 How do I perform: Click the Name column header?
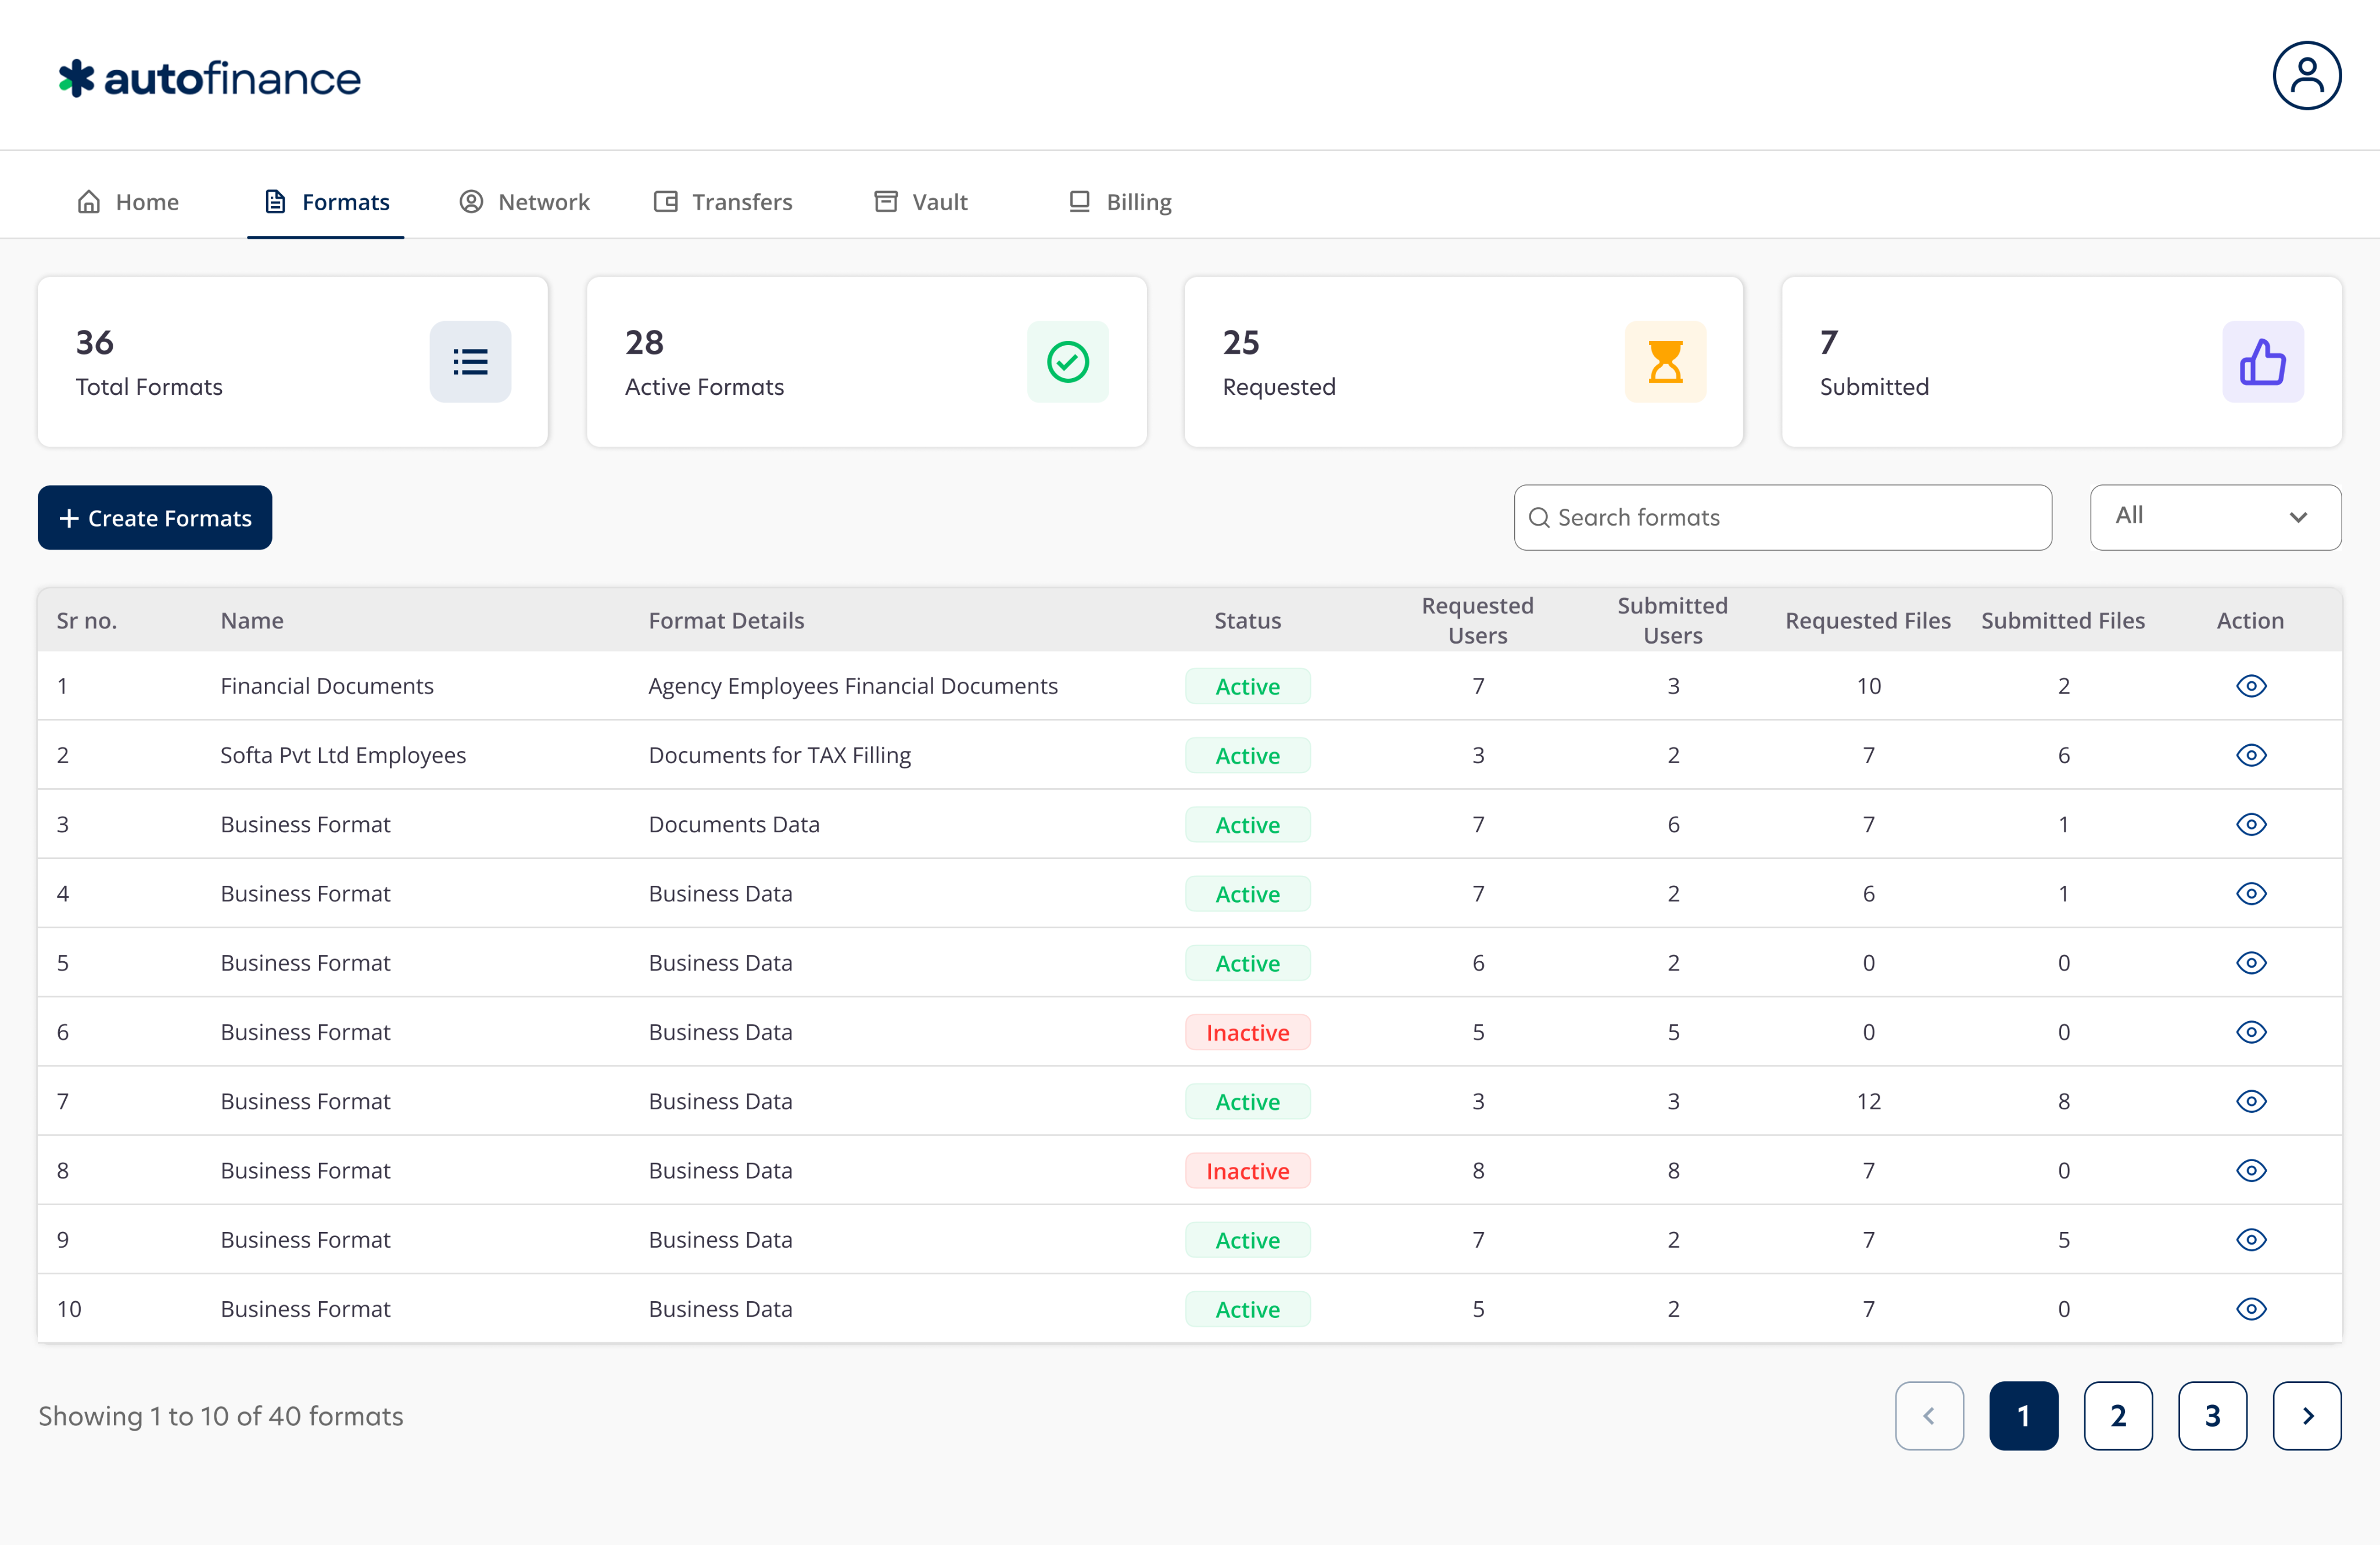(252, 620)
